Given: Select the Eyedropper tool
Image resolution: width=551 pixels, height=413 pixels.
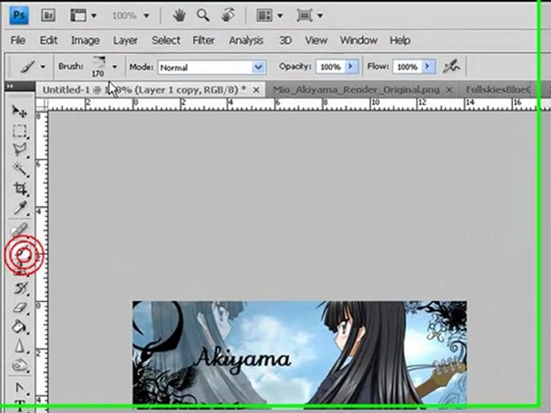Looking at the screenshot, I should point(20,208).
